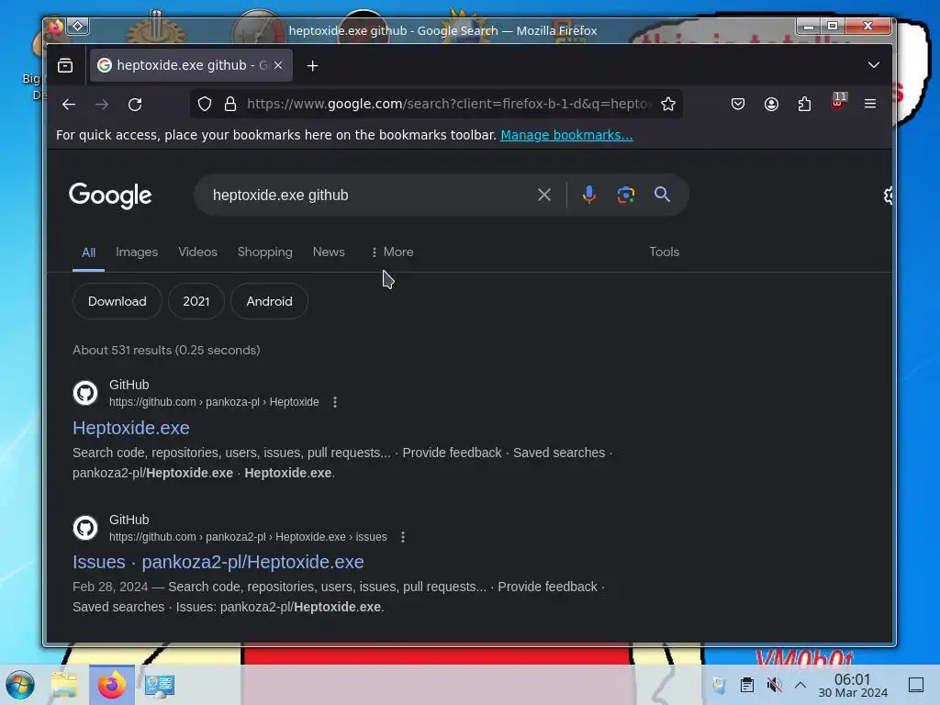Screen dimensions: 940x705
Task: Switch to the News tab
Action: [329, 252]
